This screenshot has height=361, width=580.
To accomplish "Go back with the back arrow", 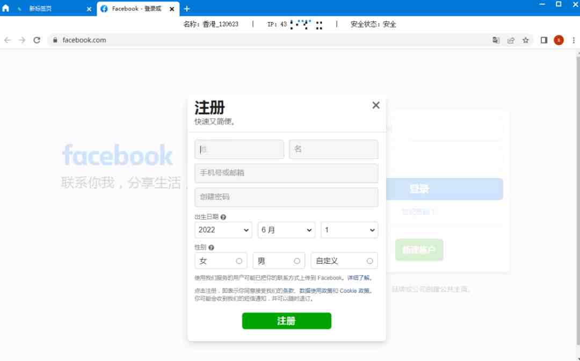I will click(x=8, y=40).
